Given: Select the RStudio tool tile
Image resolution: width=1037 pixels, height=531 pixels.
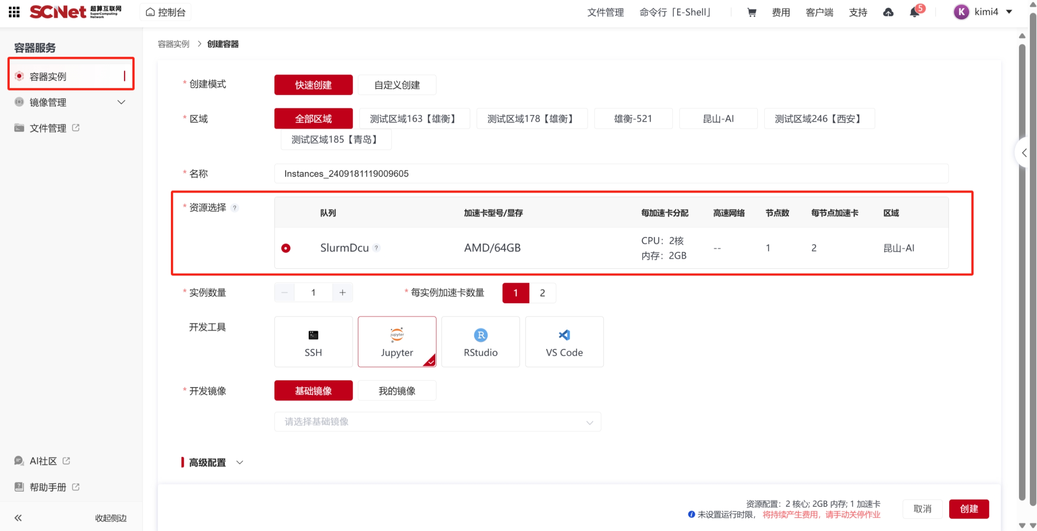Looking at the screenshot, I should (x=480, y=341).
